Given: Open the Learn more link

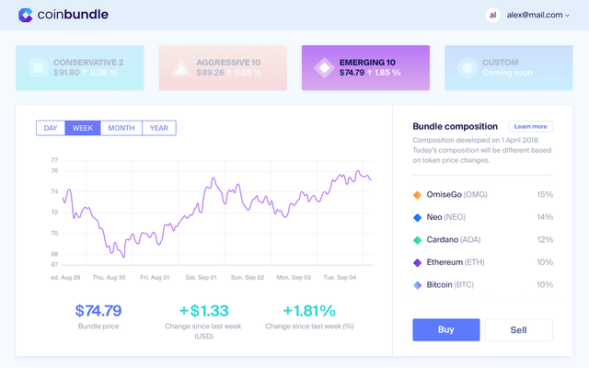Looking at the screenshot, I should point(531,126).
